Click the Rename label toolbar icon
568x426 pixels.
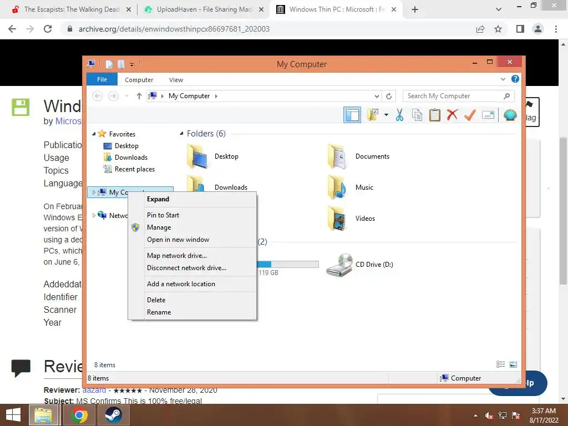[x=488, y=115]
